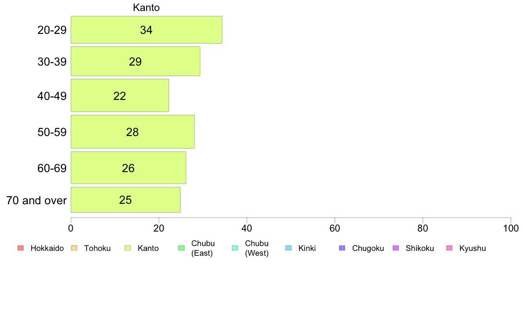Select the 20-29 bar showing 34
Image resolution: width=523 pixels, height=324 pixels.
click(147, 29)
